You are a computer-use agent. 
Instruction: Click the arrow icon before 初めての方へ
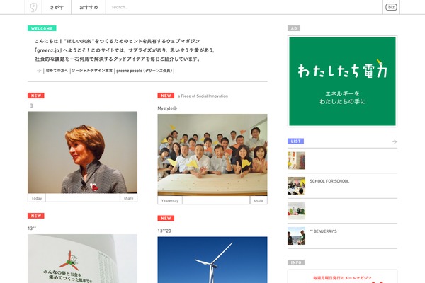[x=39, y=71]
